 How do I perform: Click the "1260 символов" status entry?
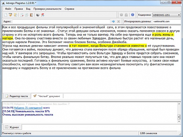(149, 133)
